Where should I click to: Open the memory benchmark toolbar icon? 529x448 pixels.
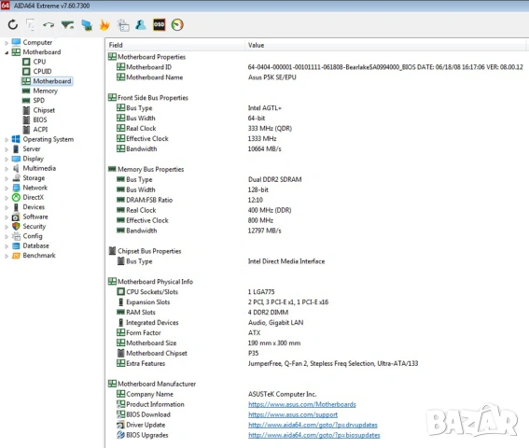68,25
